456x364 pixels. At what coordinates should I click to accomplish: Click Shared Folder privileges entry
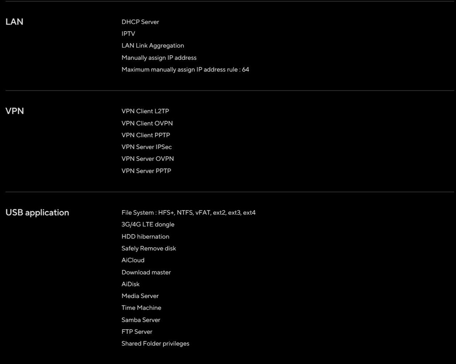(x=155, y=344)
